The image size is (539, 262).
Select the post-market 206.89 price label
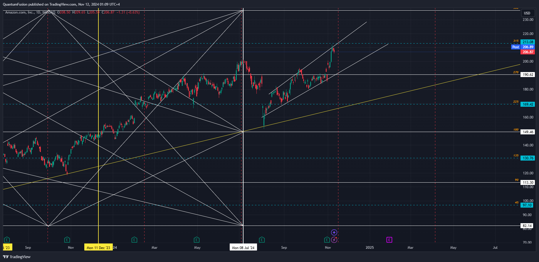click(x=528, y=47)
